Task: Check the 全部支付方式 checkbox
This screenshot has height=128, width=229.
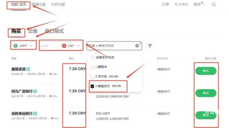Action: point(92,58)
